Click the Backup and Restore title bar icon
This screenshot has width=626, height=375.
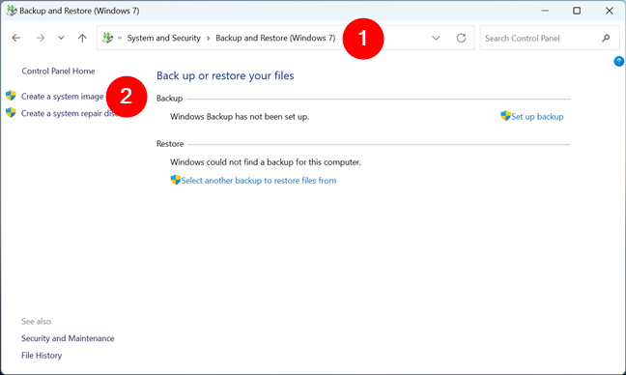tap(12, 11)
